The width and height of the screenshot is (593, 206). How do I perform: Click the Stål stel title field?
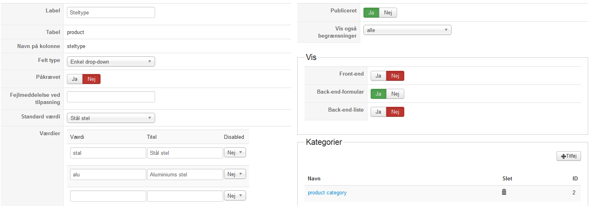185,153
